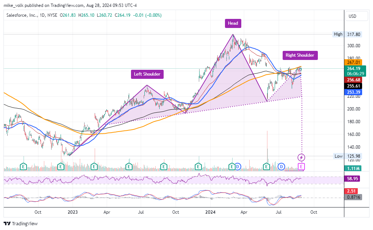The width and height of the screenshot is (373, 230).
Task: Click the Salesforce, Inc. symbol title
Action: point(22,15)
